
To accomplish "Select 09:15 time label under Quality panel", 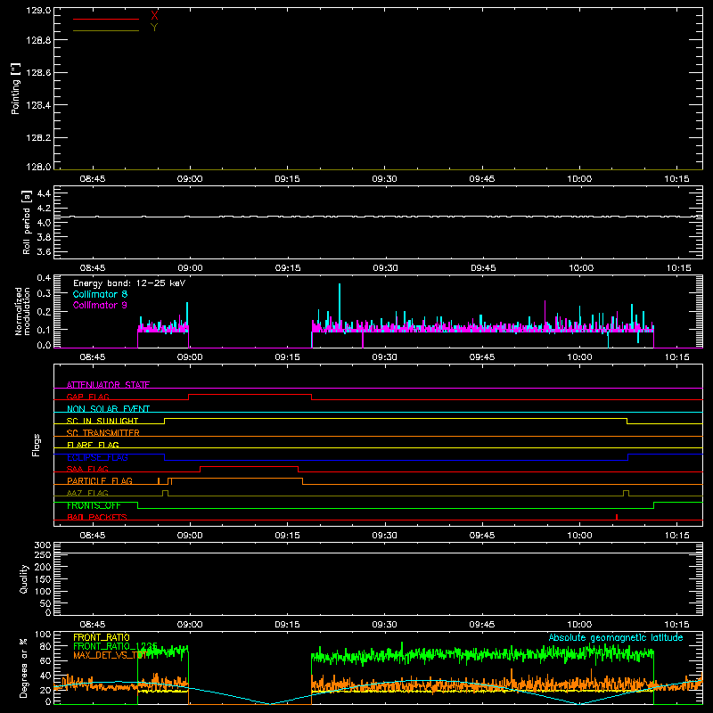I will (287, 625).
